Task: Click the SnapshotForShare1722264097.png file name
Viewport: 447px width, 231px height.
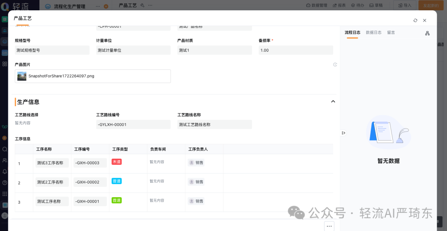Action: click(61, 76)
